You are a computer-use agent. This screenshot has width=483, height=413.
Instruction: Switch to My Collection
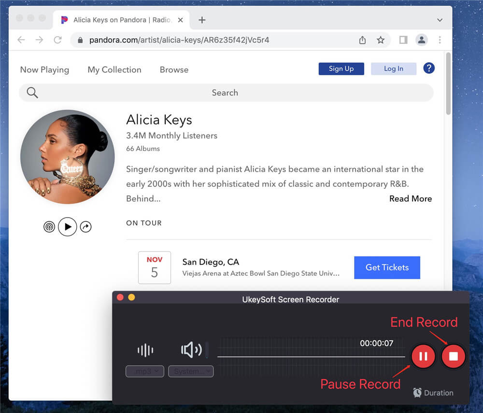pos(114,69)
